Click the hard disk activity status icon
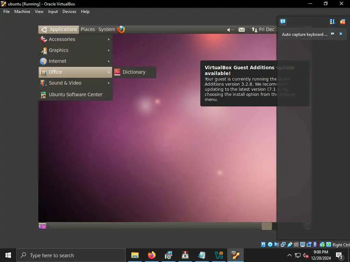 pyautogui.click(x=264, y=245)
